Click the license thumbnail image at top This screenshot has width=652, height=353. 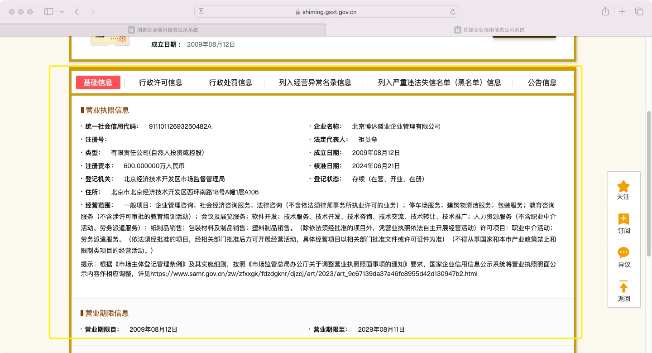[110, 41]
